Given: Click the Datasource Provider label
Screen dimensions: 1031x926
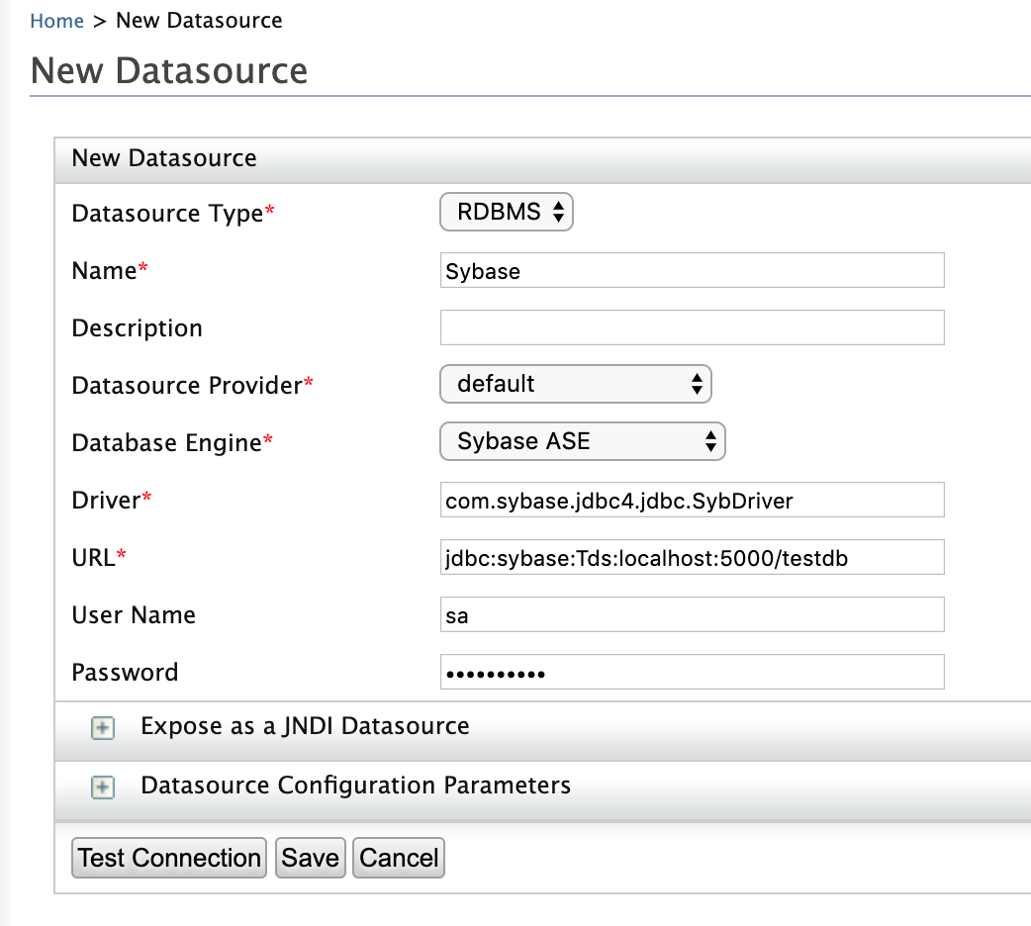Looking at the screenshot, I should pyautogui.click(x=193, y=386).
